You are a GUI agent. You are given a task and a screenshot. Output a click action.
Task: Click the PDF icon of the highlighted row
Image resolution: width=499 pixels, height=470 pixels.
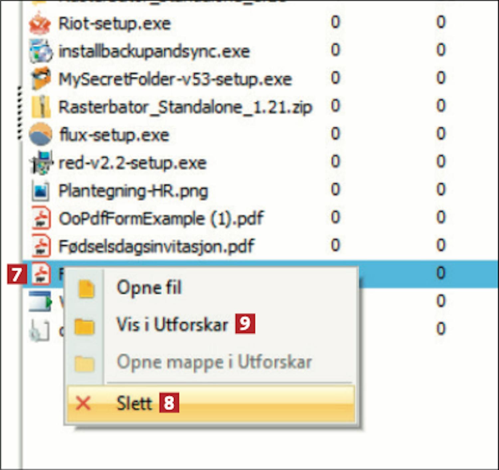[x=41, y=274]
